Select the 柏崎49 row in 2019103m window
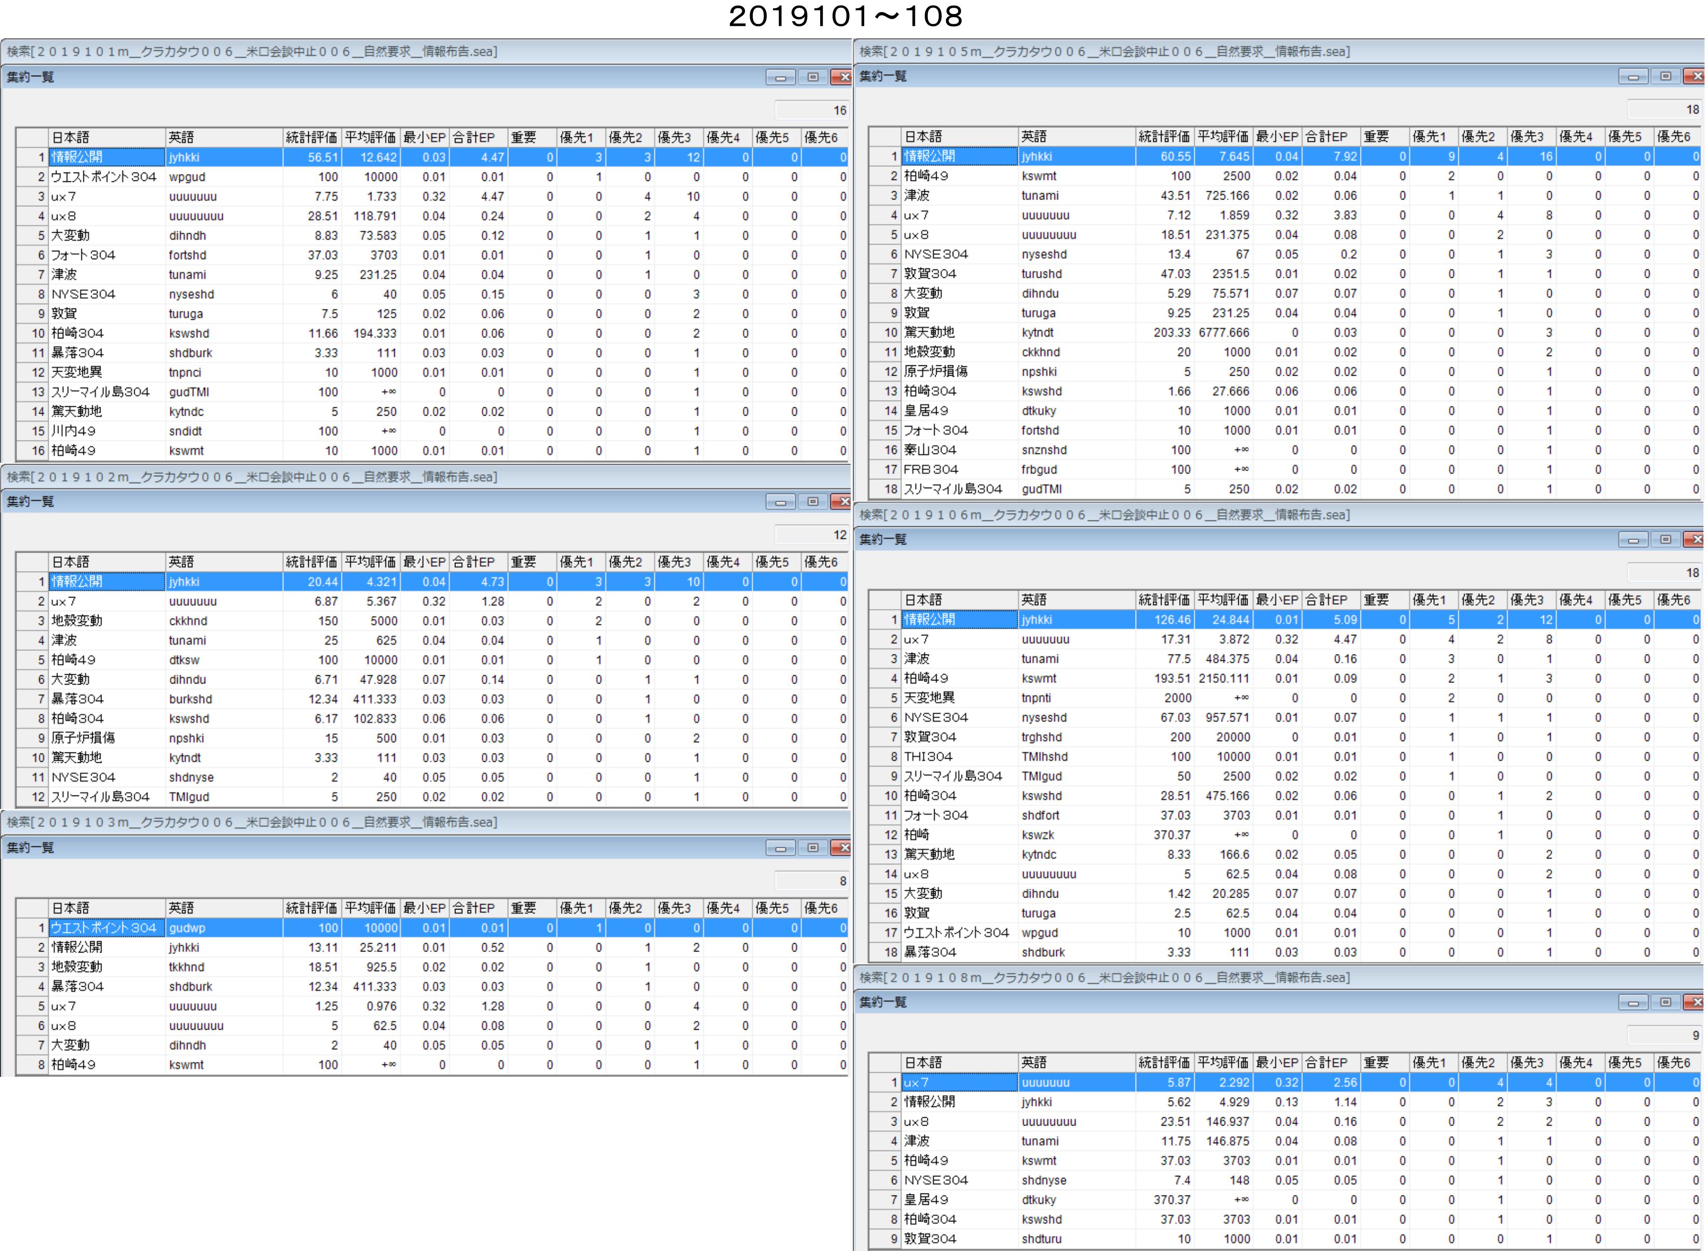The height and width of the screenshot is (1251, 1705). [x=432, y=1065]
